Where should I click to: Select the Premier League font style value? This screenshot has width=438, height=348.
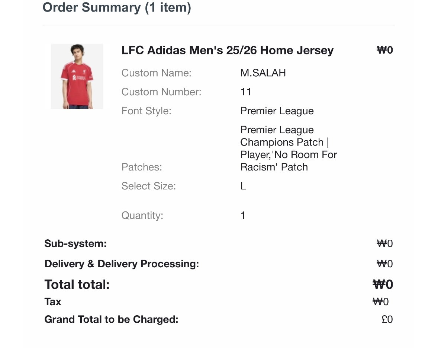coord(277,111)
